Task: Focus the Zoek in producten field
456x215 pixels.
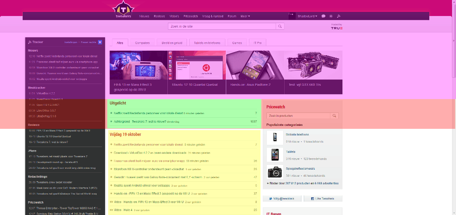Action: (298, 116)
